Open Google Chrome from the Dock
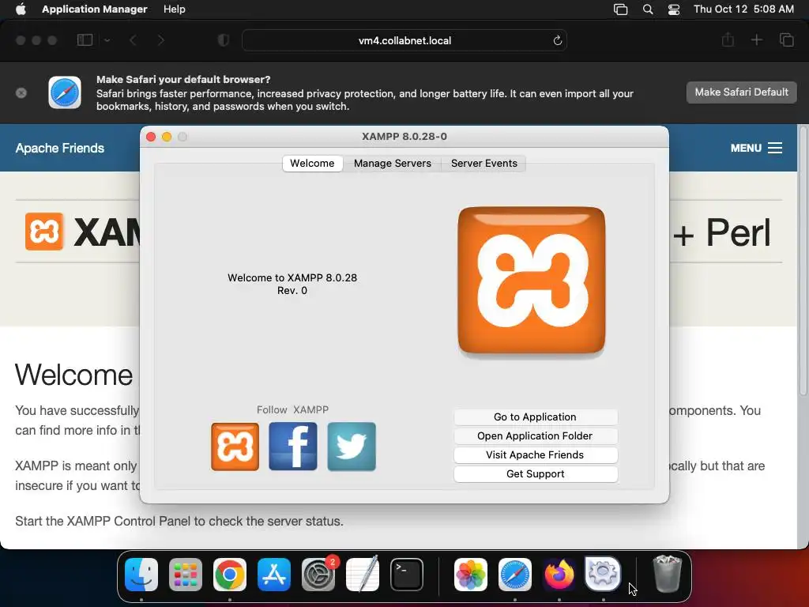This screenshot has height=607, width=809. click(230, 575)
